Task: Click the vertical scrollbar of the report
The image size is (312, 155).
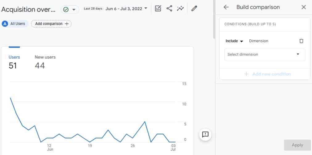Action: coord(214,18)
